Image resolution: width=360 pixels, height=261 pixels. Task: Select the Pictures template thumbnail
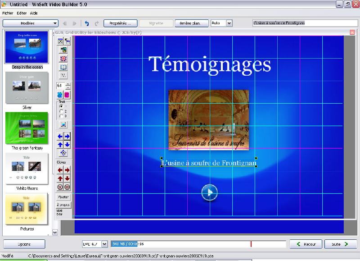pyautogui.click(x=27, y=209)
